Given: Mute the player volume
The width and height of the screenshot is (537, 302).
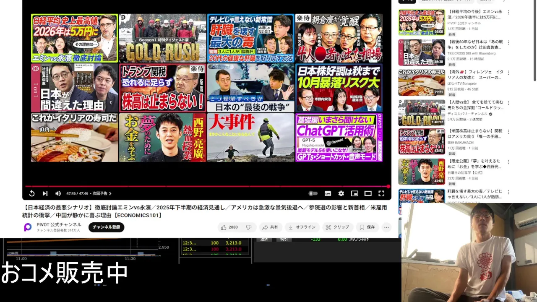Looking at the screenshot, I should (58, 193).
